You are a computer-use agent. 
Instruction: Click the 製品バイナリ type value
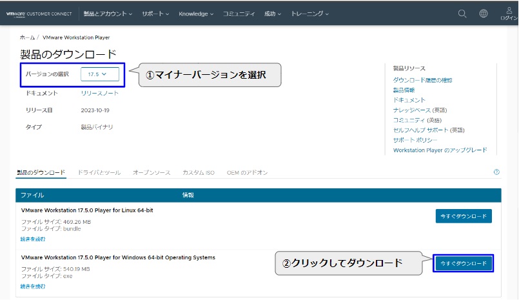[97, 127]
